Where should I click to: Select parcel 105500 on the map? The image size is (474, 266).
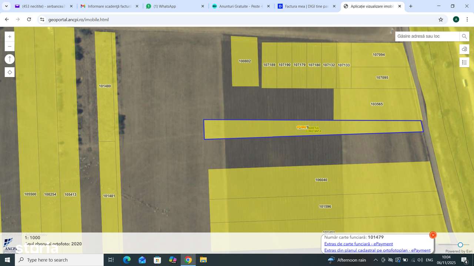pyautogui.click(x=30, y=194)
